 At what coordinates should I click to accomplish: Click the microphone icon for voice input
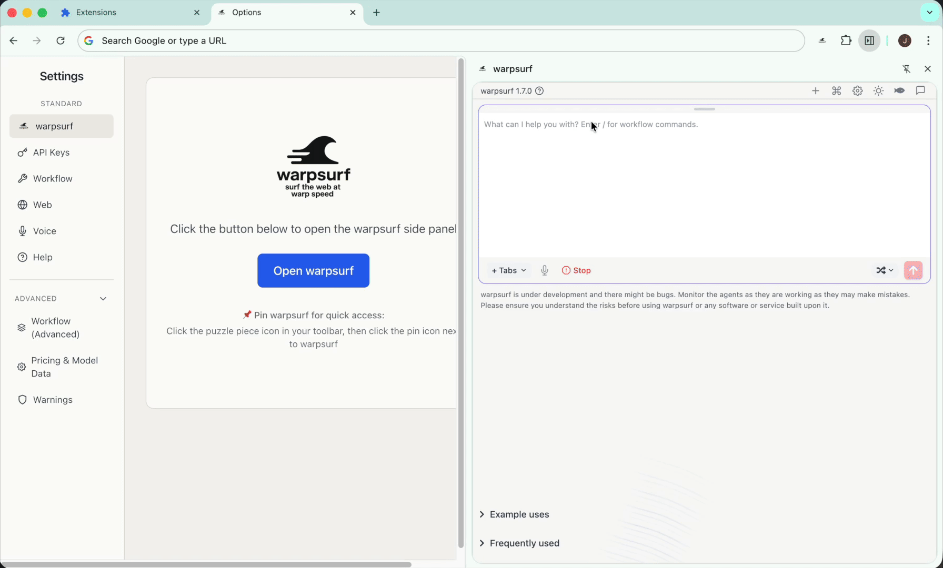(544, 270)
